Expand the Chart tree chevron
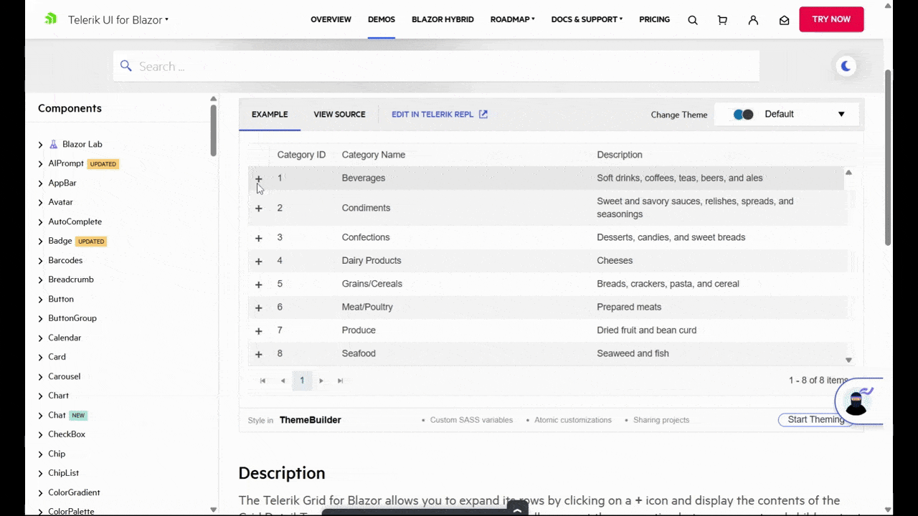The height and width of the screenshot is (516, 918). pyautogui.click(x=41, y=396)
